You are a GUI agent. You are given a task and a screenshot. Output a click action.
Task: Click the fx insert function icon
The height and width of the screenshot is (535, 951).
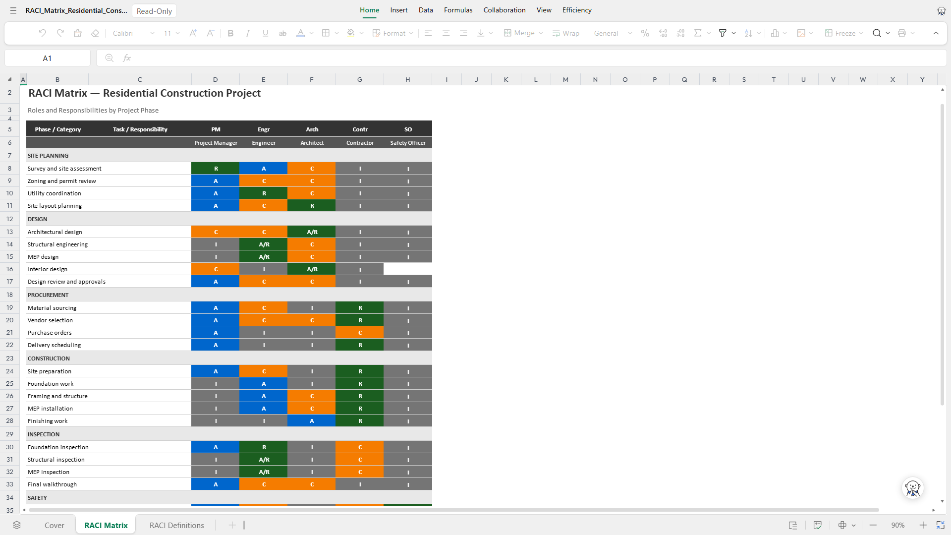point(127,58)
